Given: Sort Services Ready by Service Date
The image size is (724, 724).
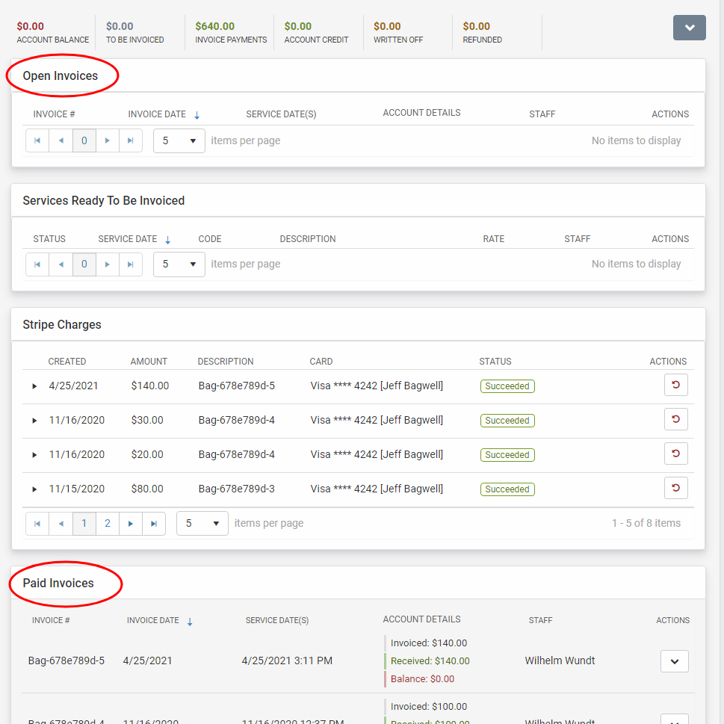Looking at the screenshot, I should coord(128,238).
